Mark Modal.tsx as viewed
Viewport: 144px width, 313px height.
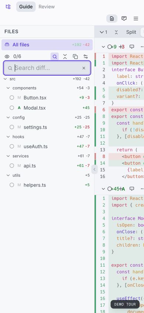click(x=12, y=108)
